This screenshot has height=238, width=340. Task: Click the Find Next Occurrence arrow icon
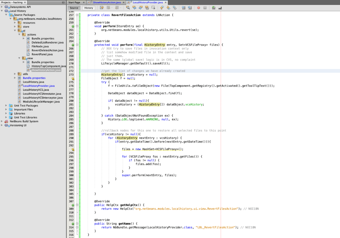pos(140,8)
